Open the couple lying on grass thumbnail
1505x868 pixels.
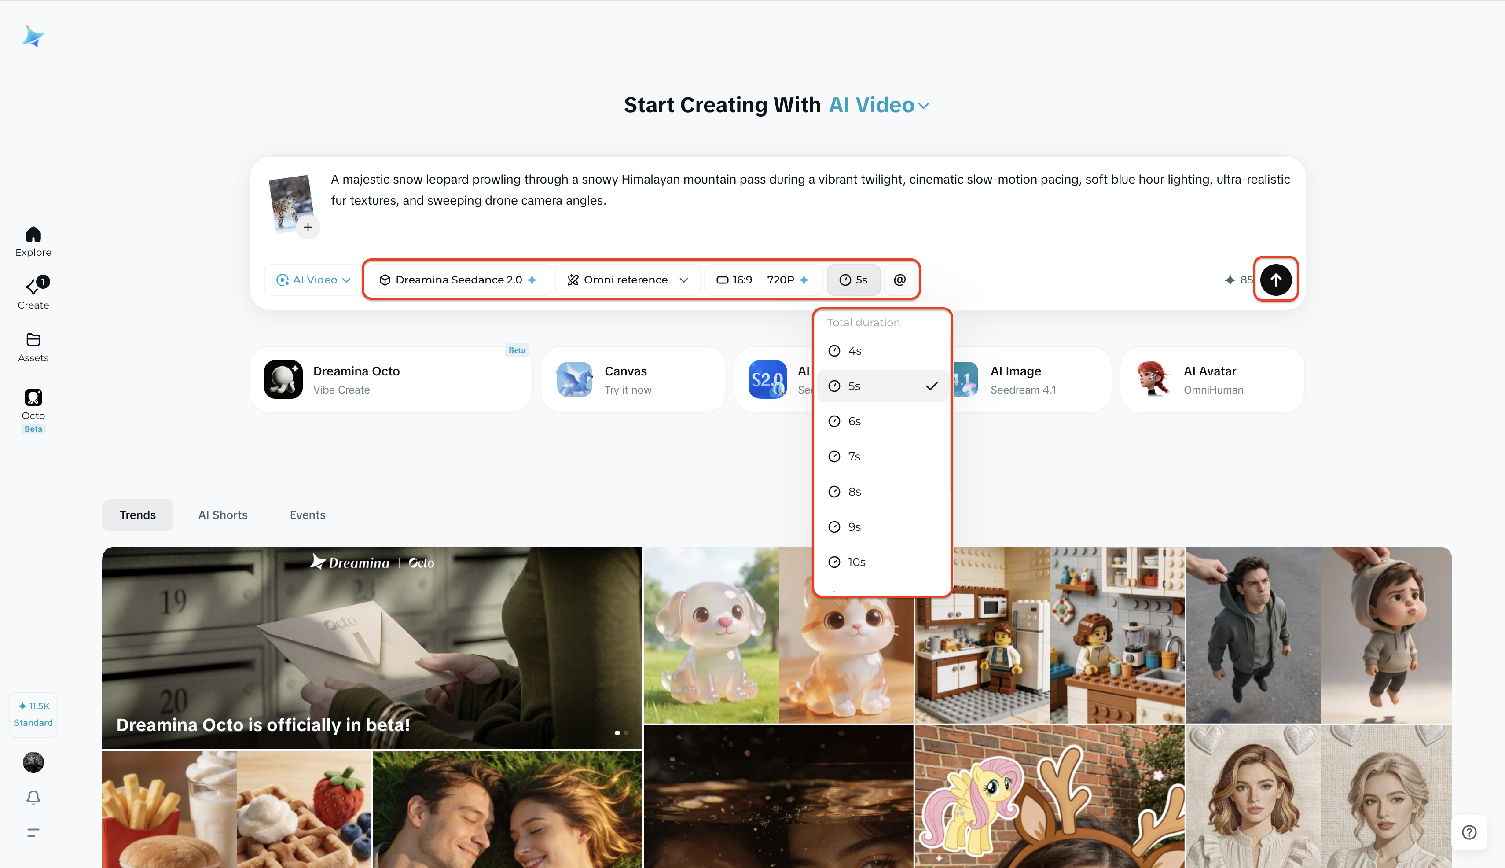(508, 809)
